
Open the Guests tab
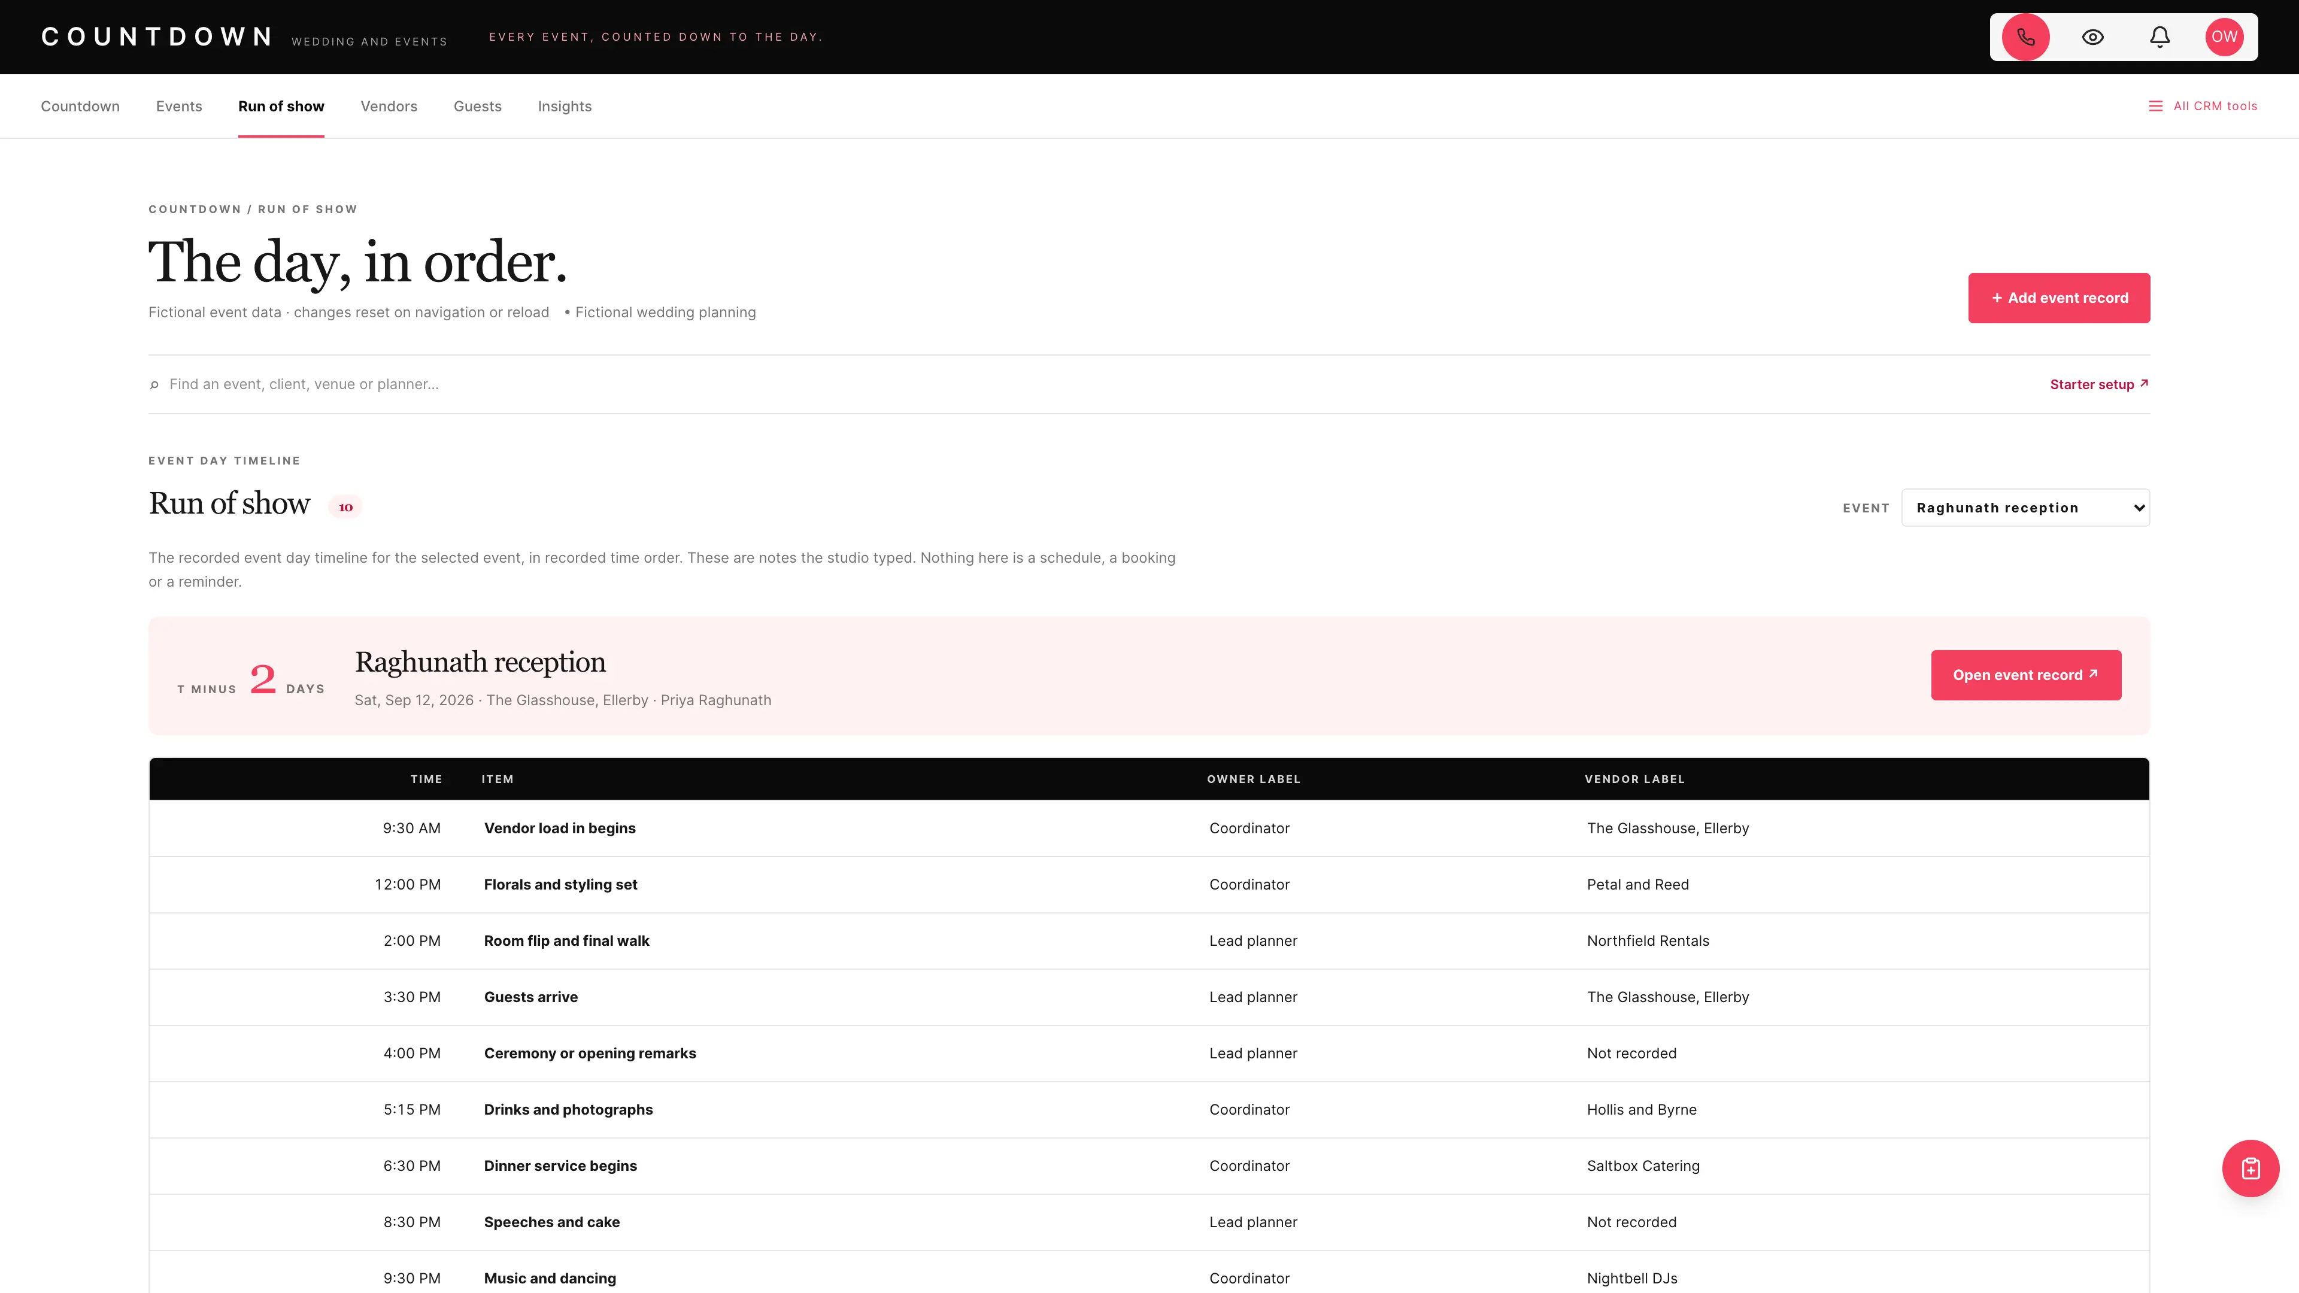[x=478, y=106]
